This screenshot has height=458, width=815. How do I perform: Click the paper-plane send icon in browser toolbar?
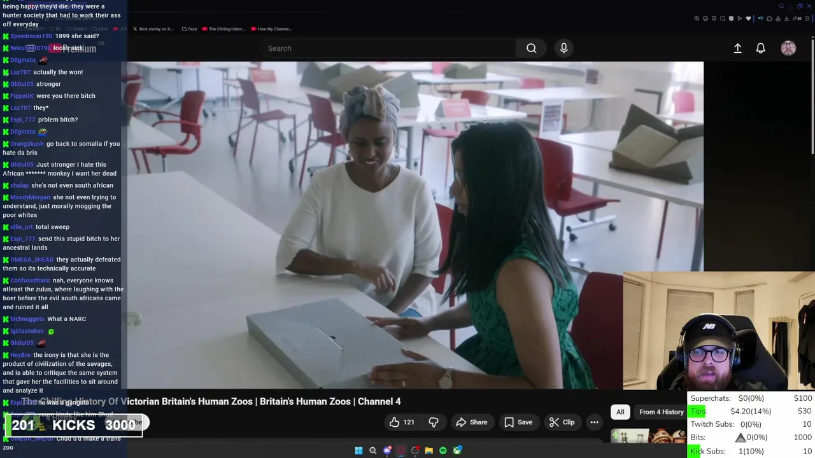coord(740,18)
